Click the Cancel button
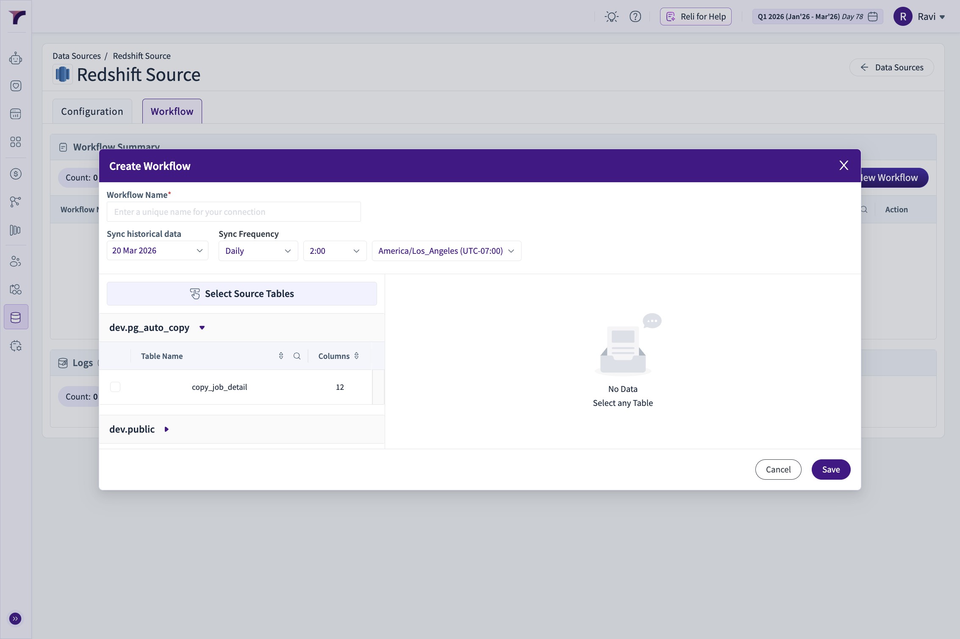The height and width of the screenshot is (639, 960). [x=778, y=470]
